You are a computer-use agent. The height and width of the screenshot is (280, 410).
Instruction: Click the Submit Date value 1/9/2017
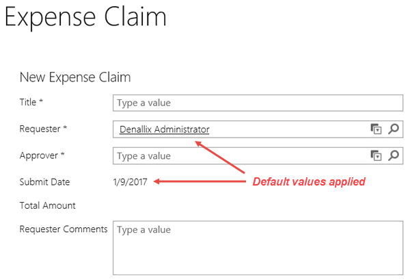(x=131, y=181)
